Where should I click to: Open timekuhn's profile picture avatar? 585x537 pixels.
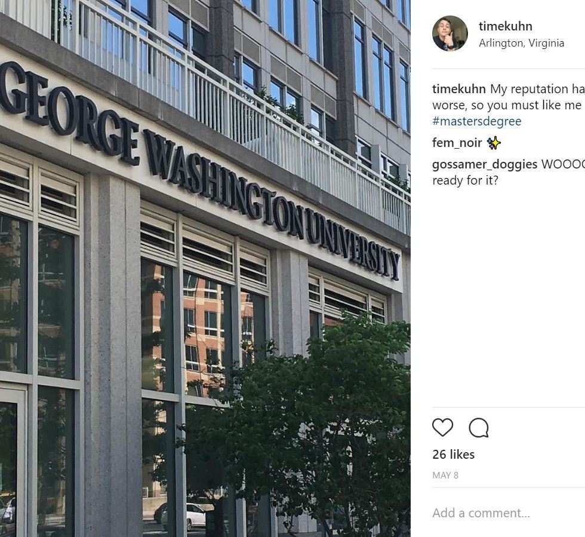click(x=450, y=33)
